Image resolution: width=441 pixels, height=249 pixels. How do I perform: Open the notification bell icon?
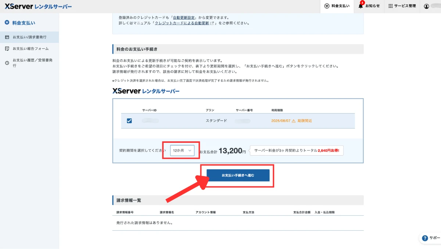pos(361,6)
